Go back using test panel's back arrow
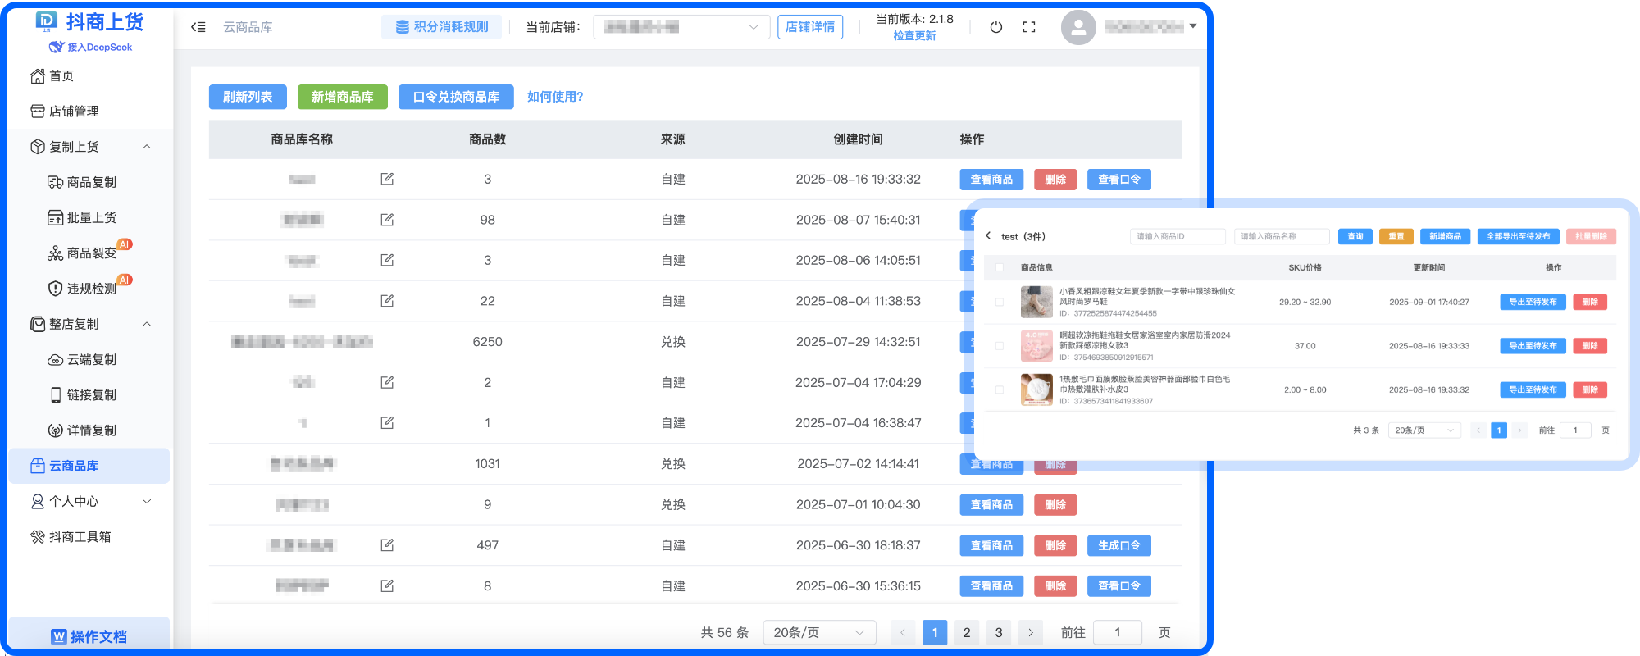 (x=988, y=236)
